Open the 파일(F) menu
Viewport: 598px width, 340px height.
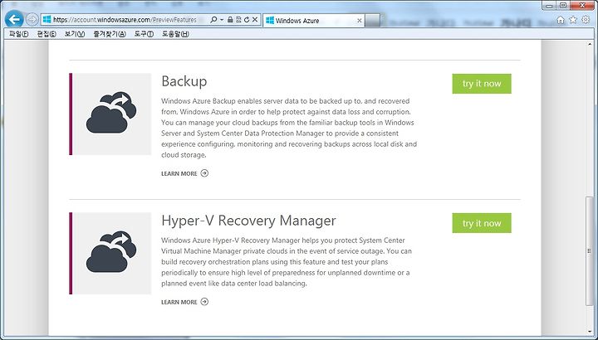[18, 34]
